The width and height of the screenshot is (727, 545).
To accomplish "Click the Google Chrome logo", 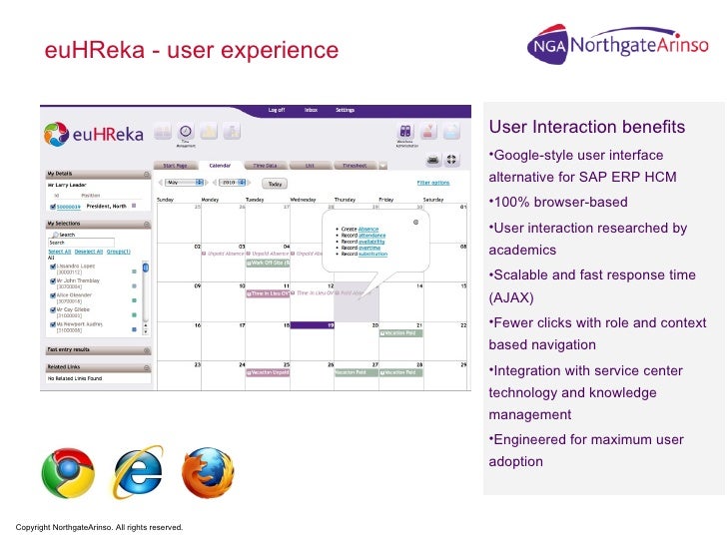I will 68,473.
